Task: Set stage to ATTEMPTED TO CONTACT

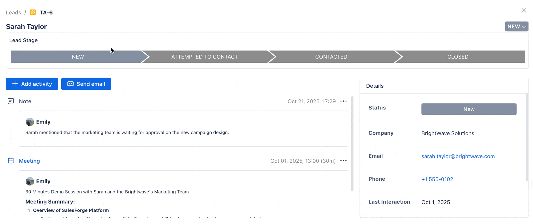Action: pos(204,57)
